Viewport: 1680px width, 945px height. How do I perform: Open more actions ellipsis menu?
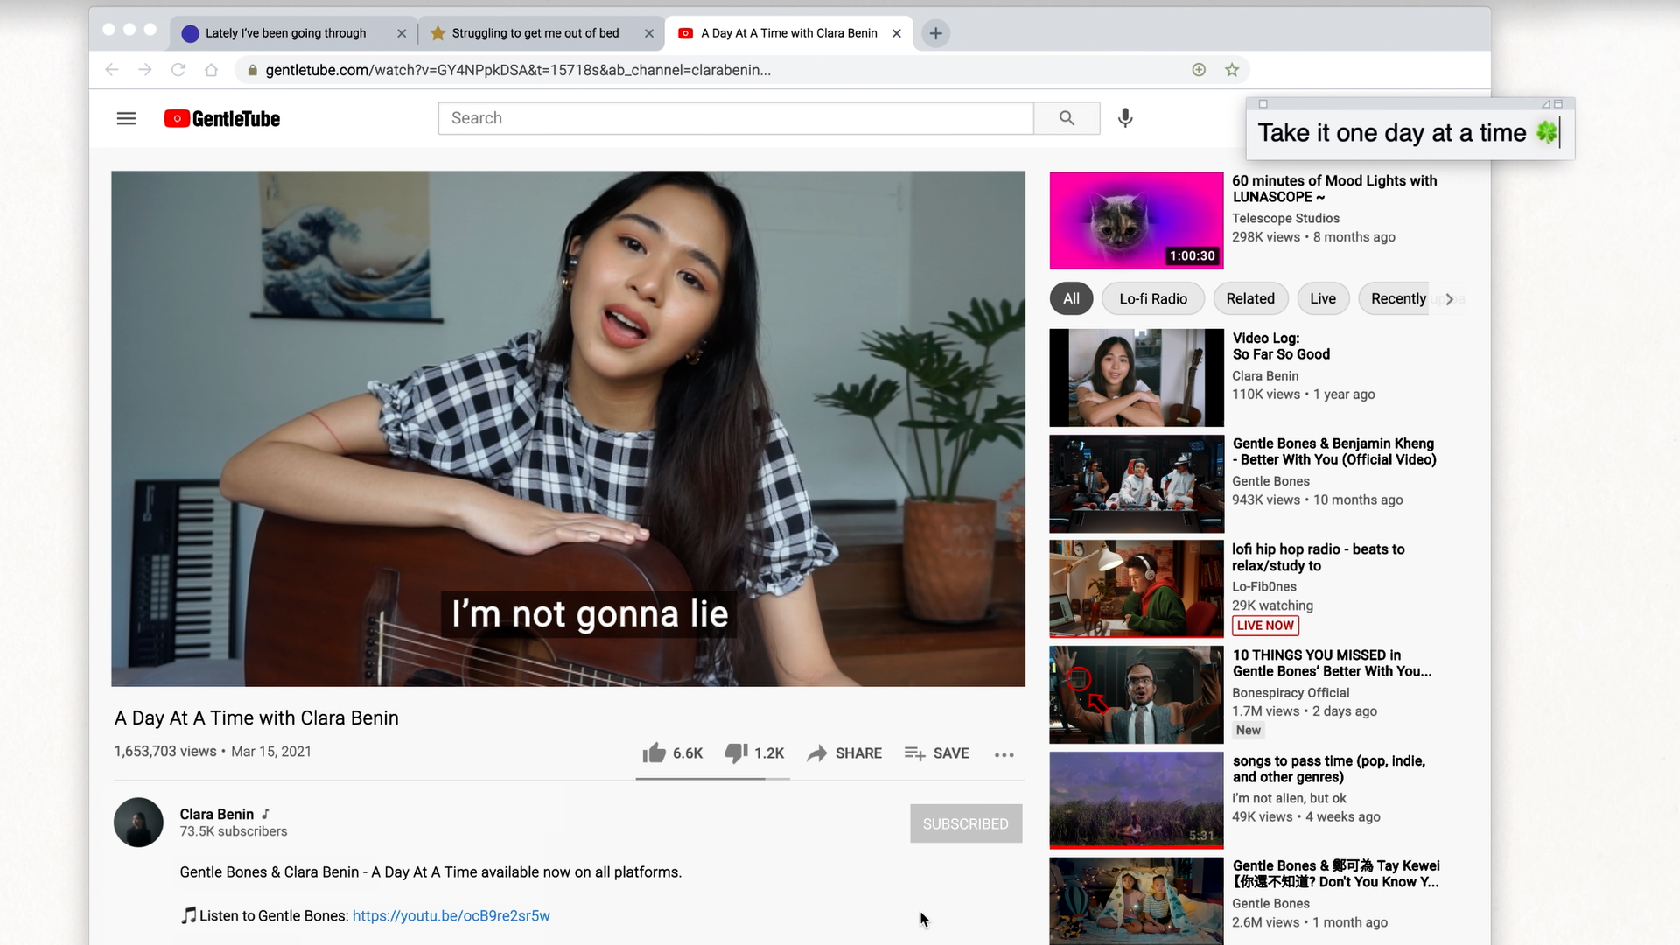1004,754
